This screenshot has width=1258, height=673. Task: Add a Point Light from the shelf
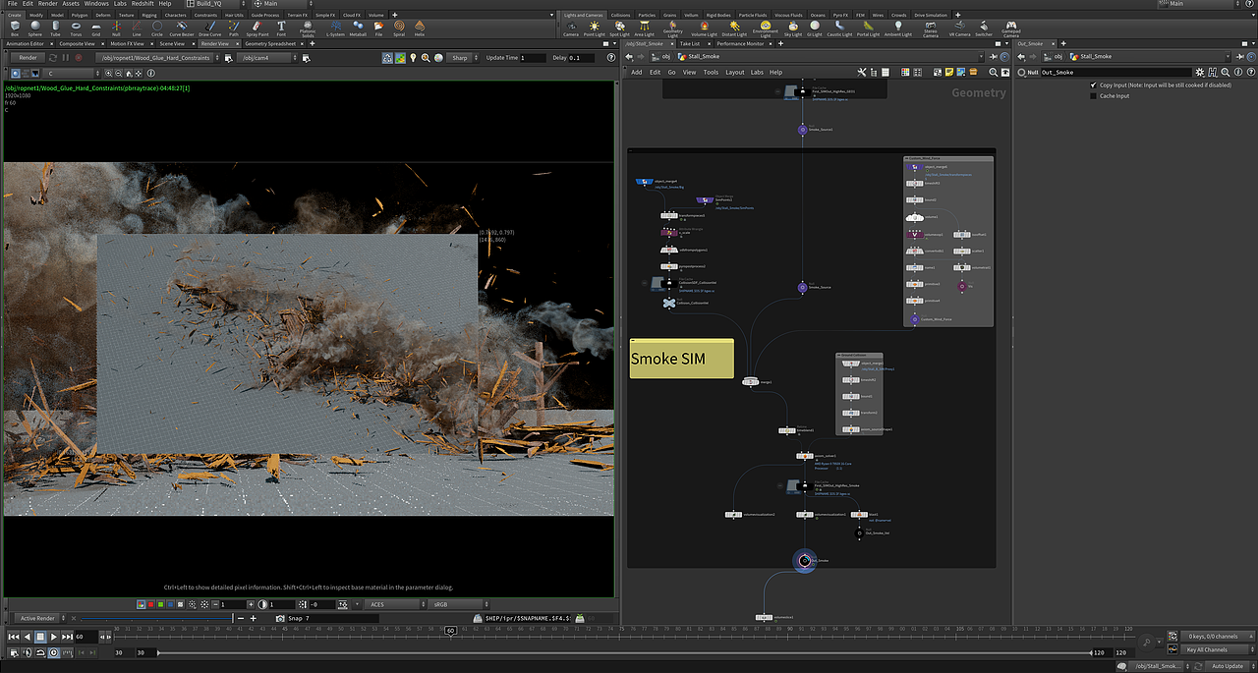point(595,28)
